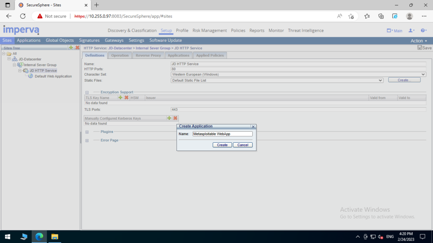The image size is (433, 243).
Task: Open the Character Set dropdown
Action: (x=423, y=74)
